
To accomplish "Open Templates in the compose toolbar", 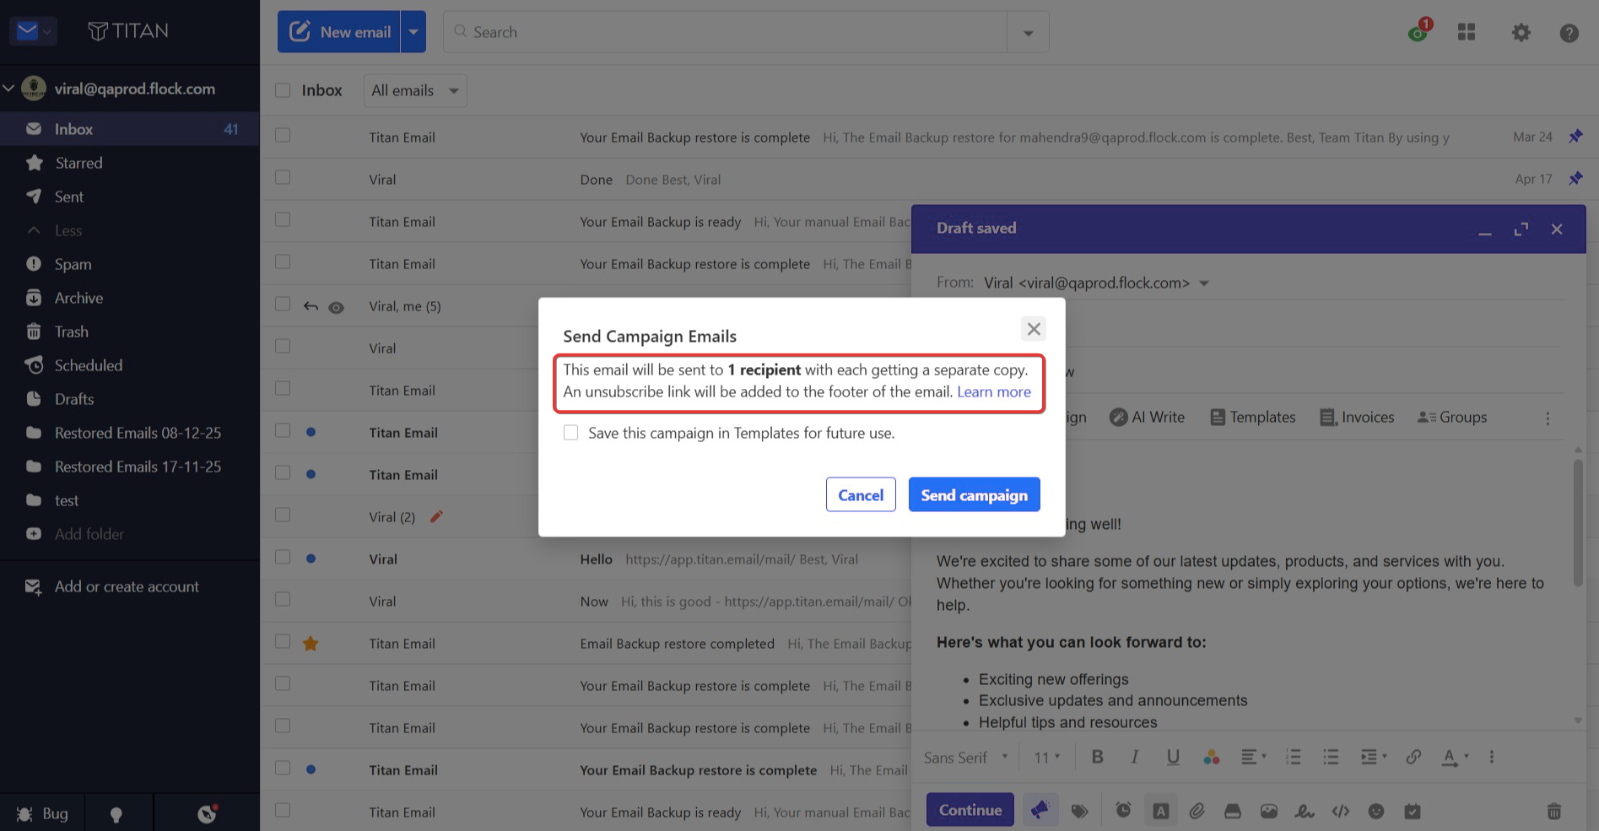I will click(1253, 417).
